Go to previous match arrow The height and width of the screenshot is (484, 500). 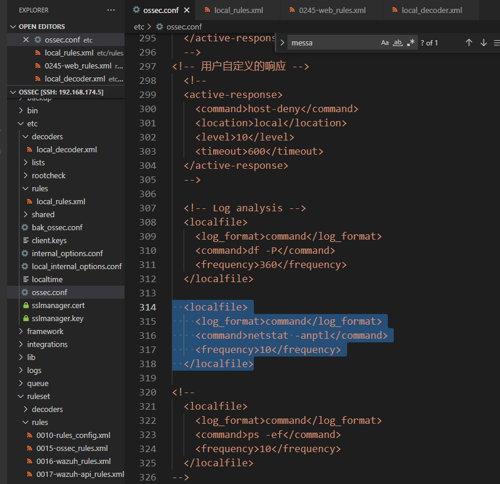(x=469, y=42)
